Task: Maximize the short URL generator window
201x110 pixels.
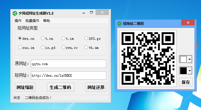Action: [x=91, y=12]
